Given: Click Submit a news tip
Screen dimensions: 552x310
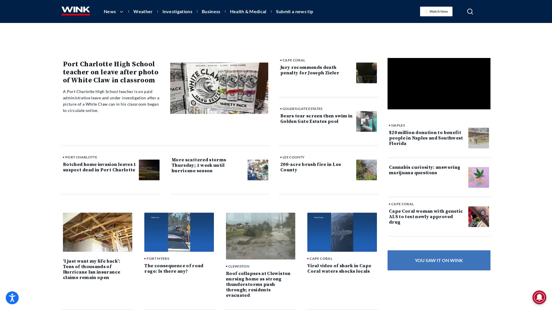Looking at the screenshot, I should pos(294,11).
